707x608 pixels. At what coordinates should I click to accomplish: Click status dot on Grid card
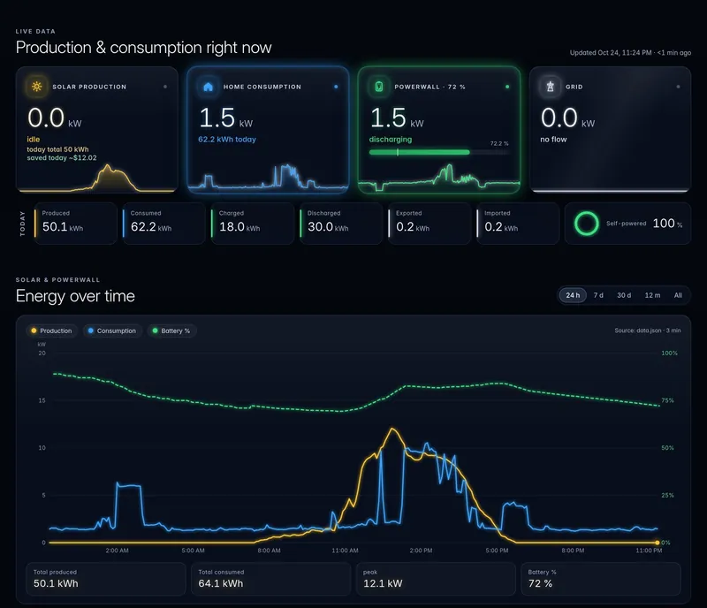(x=678, y=87)
